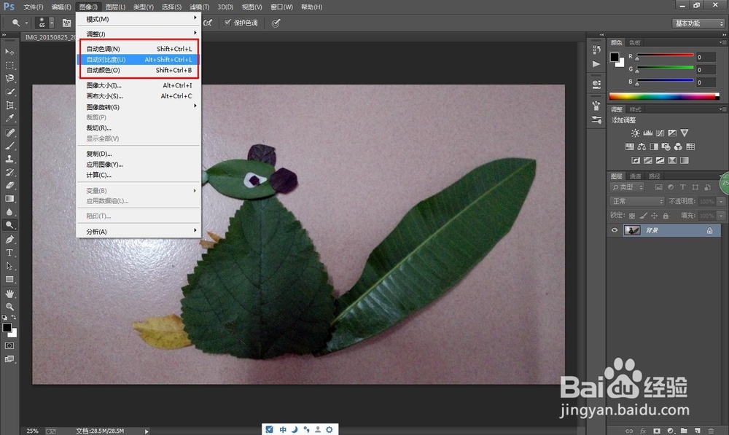Screen dimensions: 729x435
Task: Open the 填充 fill dropdown arrow
Action: point(721,216)
